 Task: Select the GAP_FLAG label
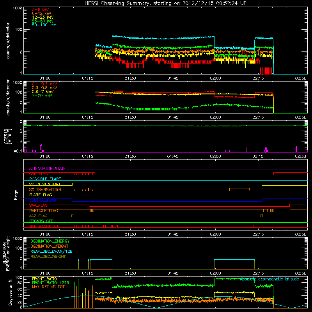pyautogui.click(x=38, y=174)
